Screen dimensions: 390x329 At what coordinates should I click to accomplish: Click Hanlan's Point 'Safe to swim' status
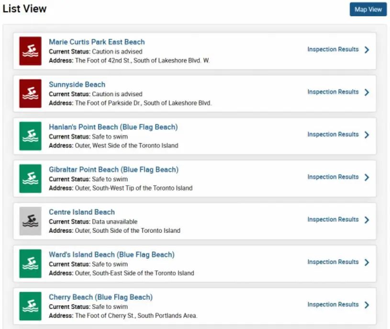tap(110, 136)
